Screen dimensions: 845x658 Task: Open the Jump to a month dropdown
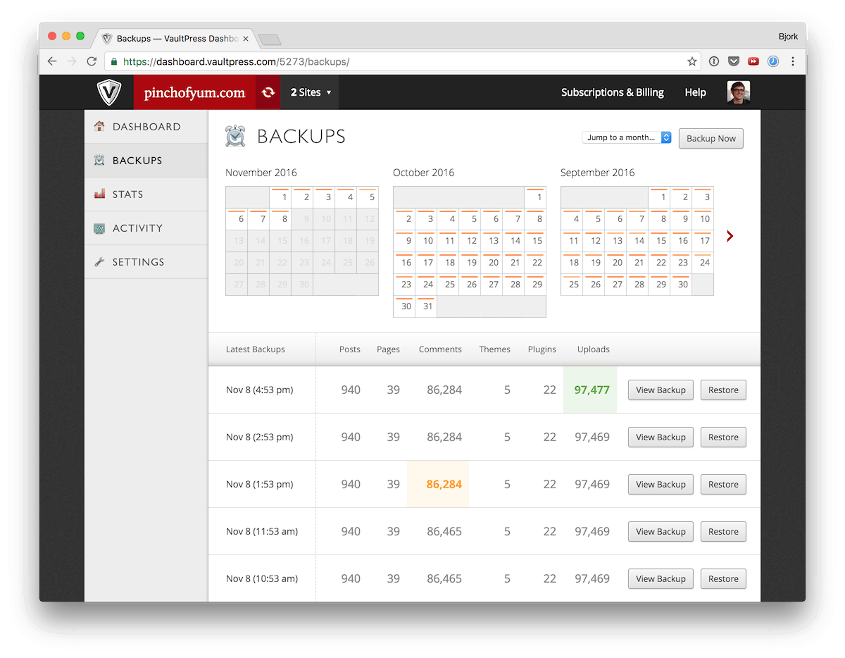[x=626, y=138]
